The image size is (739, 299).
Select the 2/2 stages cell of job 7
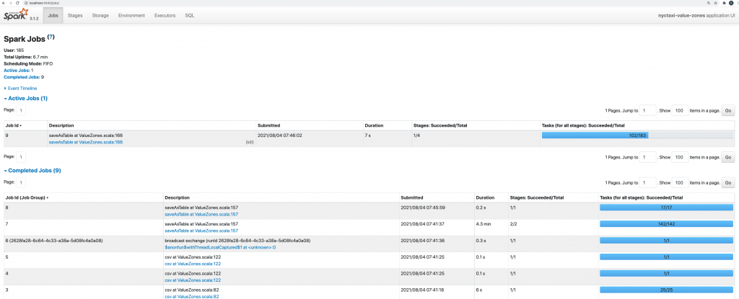click(x=513, y=224)
